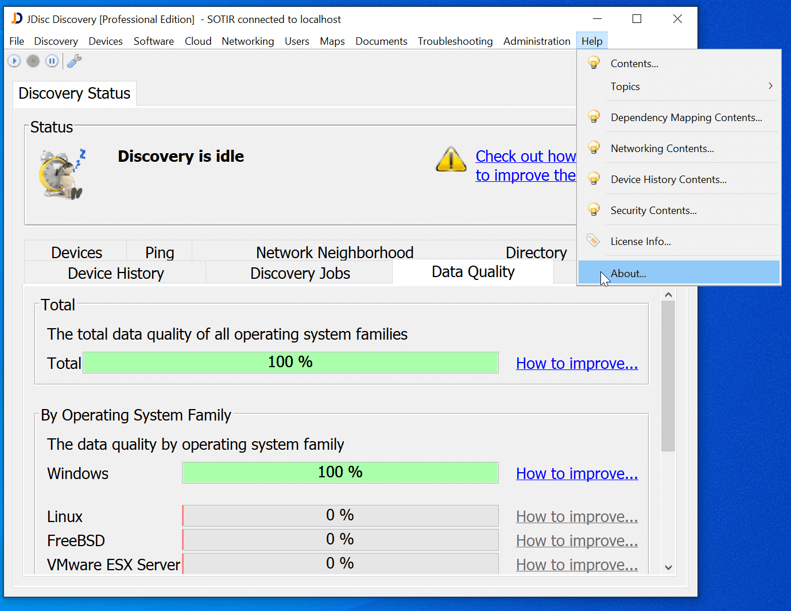Select Device History Contents... menu entry
This screenshot has width=791, height=611.
669,179
